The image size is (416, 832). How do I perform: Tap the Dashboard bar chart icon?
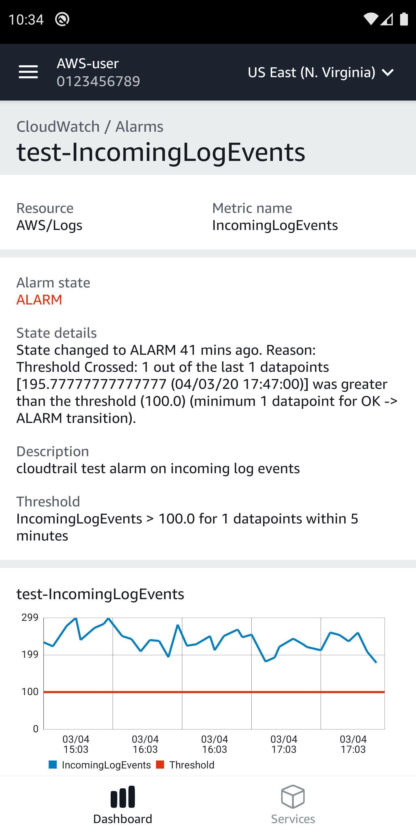(123, 796)
